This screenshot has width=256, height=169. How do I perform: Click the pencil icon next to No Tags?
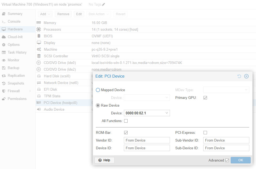tap(104, 5)
